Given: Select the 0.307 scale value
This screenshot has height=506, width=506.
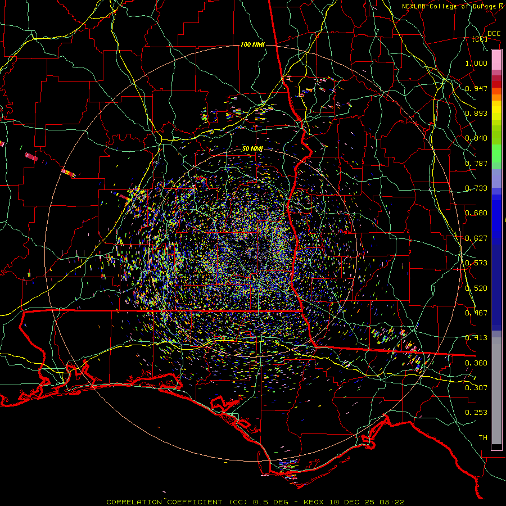Looking at the screenshot, I should 476,387.
